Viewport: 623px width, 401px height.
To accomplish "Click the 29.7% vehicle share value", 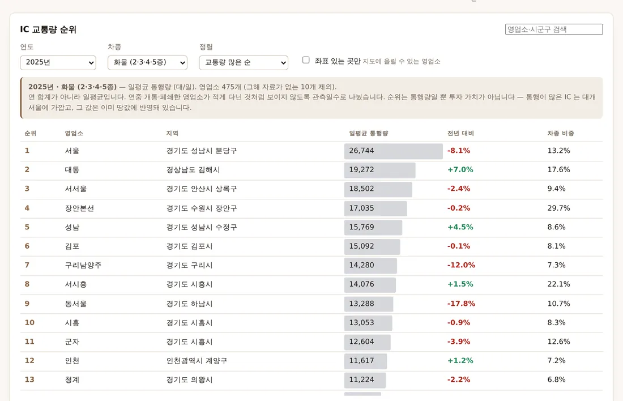I will click(558, 208).
